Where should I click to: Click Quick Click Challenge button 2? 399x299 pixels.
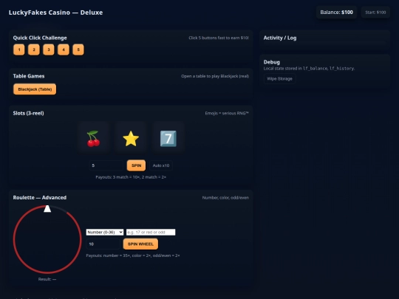tap(34, 49)
